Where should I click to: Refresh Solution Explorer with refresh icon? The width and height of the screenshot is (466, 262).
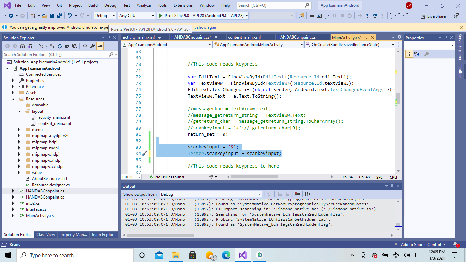coord(60,46)
